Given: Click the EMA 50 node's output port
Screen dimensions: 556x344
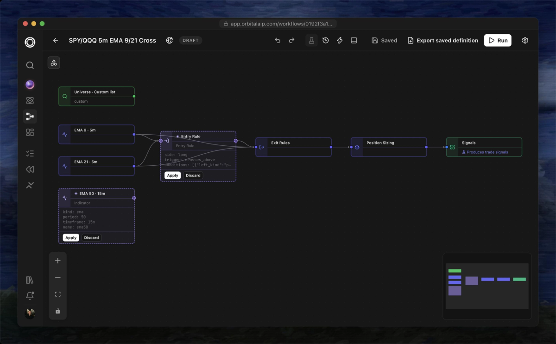Looking at the screenshot, I should pos(134,198).
